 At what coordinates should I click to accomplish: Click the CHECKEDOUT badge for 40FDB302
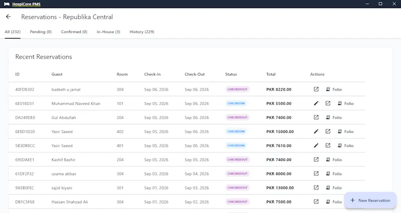click(238, 89)
